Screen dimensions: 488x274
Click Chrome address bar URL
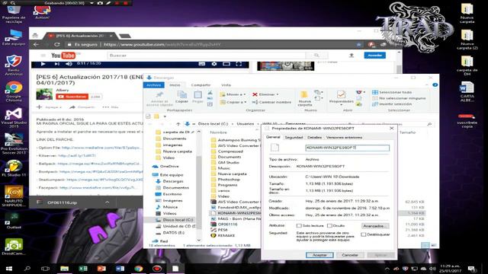pyautogui.click(x=162, y=44)
